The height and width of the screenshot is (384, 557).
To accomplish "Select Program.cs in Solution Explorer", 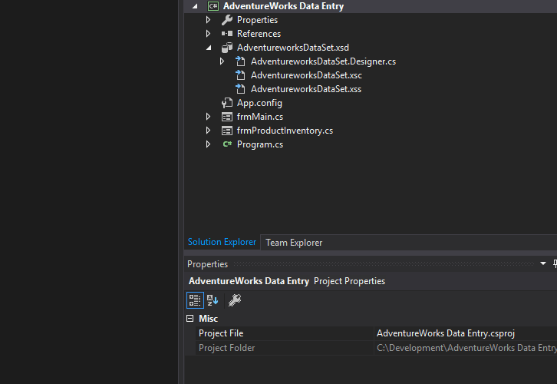I will 259,144.
